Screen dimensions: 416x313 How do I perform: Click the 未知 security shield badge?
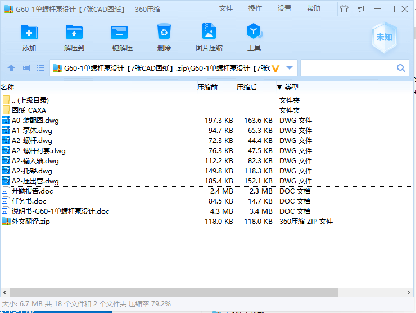coord(384,38)
